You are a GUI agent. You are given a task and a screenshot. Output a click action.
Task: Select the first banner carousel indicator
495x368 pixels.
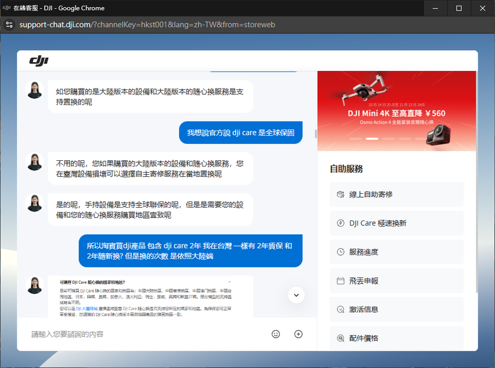point(355,139)
